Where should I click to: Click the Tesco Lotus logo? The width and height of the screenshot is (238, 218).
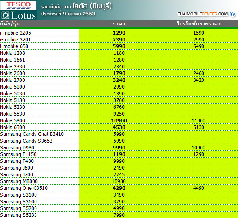point(19,11)
